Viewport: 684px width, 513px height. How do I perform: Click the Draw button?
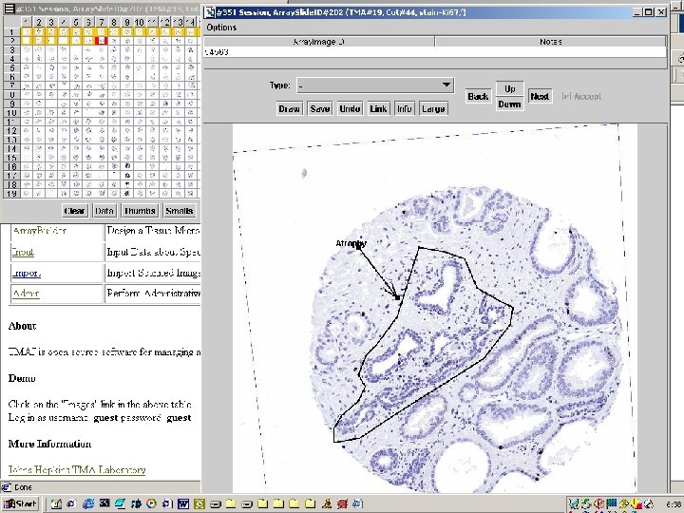(289, 109)
